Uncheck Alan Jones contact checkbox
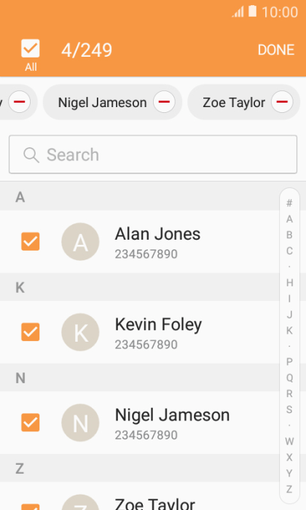Screen dimensions: 306x510 point(31,241)
